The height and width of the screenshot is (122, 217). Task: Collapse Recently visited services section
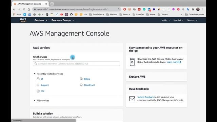click(35, 74)
